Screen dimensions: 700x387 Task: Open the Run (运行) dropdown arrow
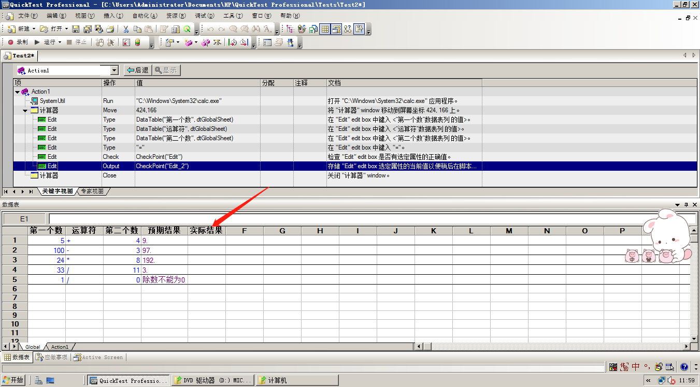(x=60, y=42)
